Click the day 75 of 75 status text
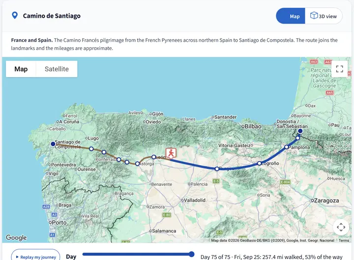 coord(271,257)
